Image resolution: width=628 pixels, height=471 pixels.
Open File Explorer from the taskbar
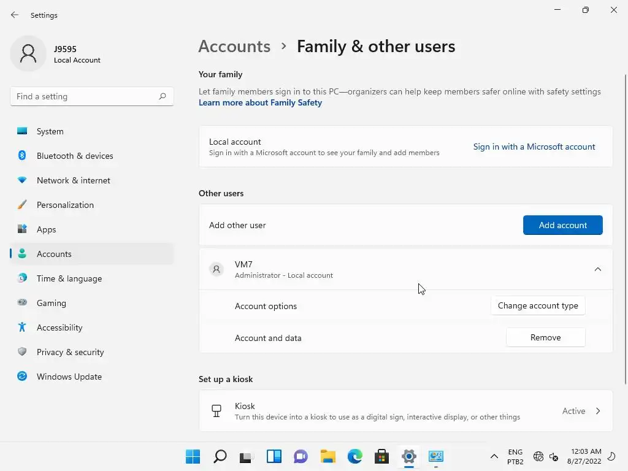click(x=328, y=456)
